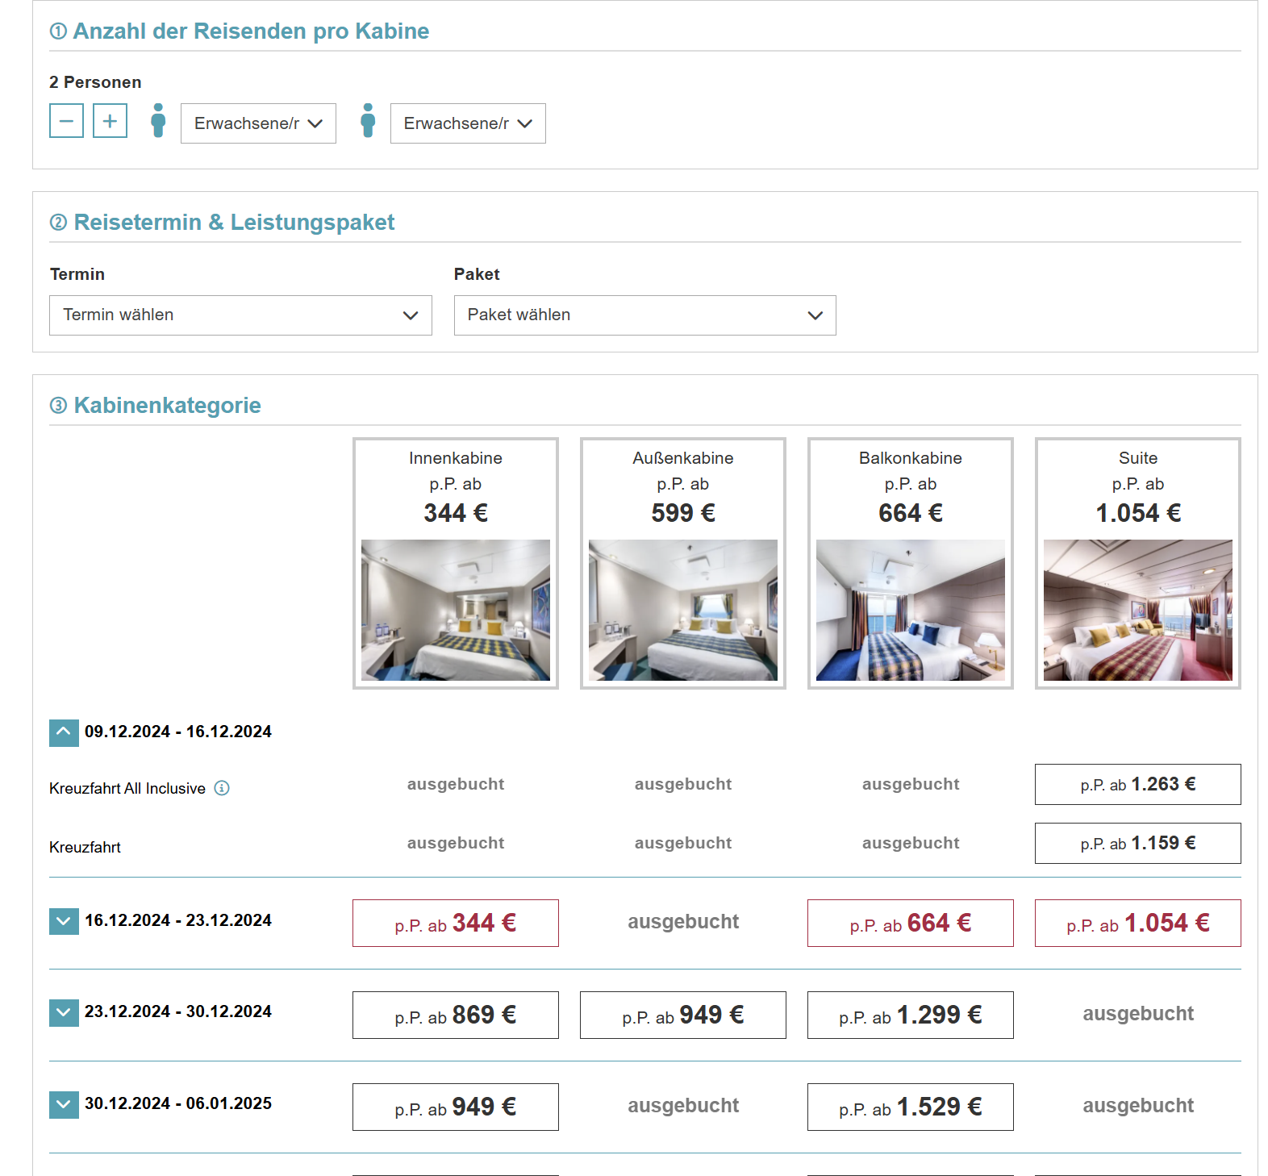Viewport: 1268px width, 1176px height.
Task: Open the Paket wählen dropdown
Action: (644, 315)
